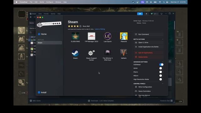
Task: Open Steam's Games menu
Action: pos(53,14)
